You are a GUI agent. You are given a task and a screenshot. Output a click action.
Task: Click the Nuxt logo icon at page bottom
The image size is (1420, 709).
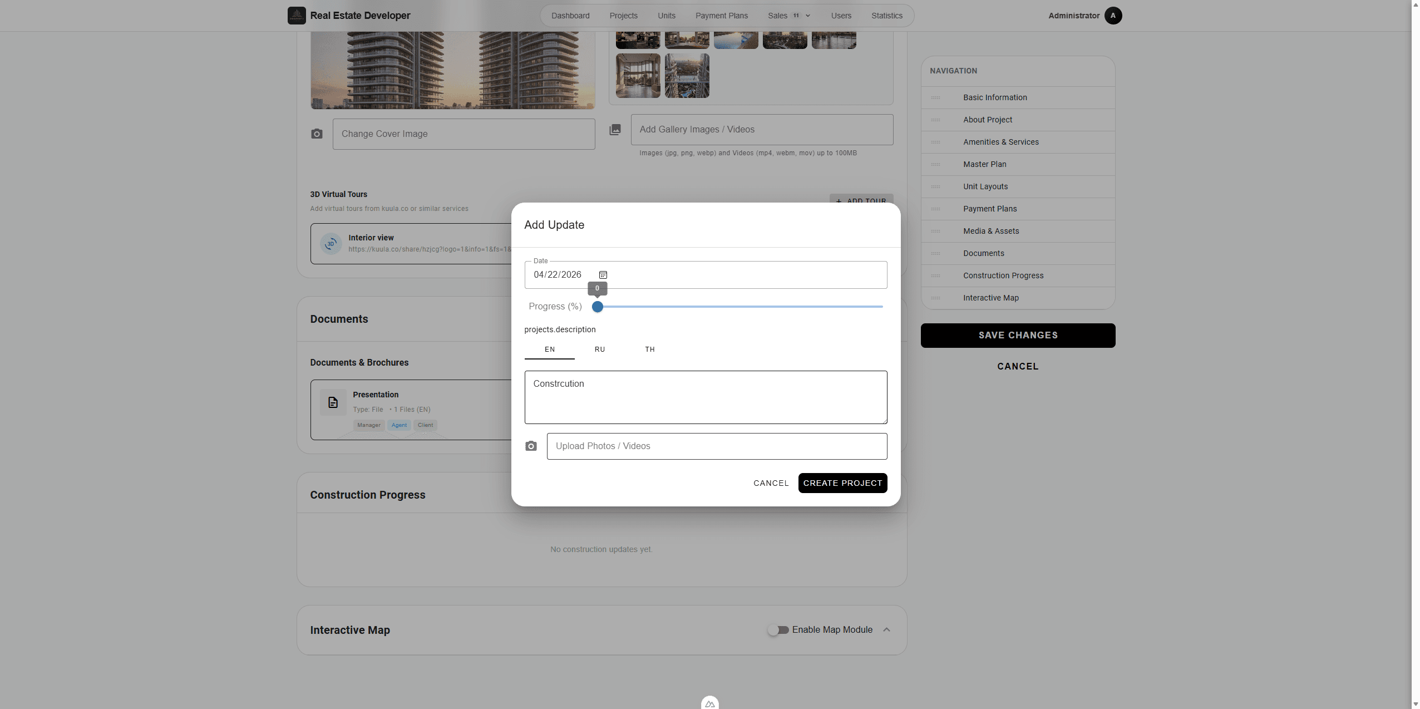[x=710, y=703]
